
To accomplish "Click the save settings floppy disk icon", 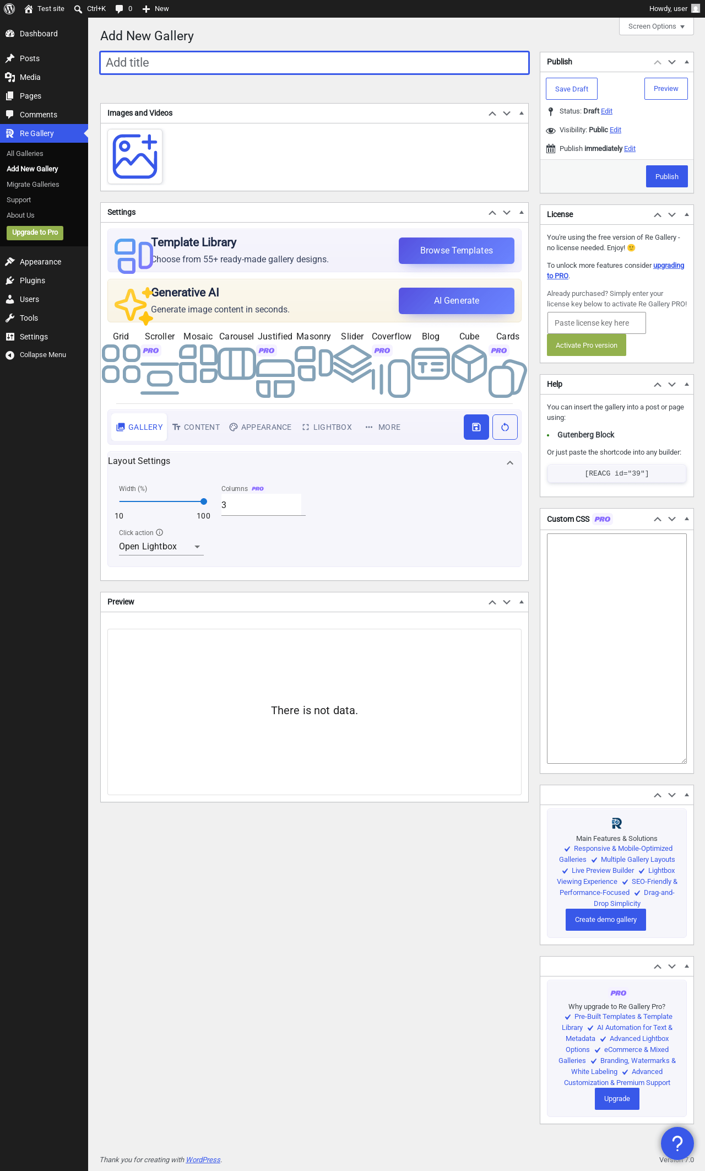I will [x=476, y=427].
